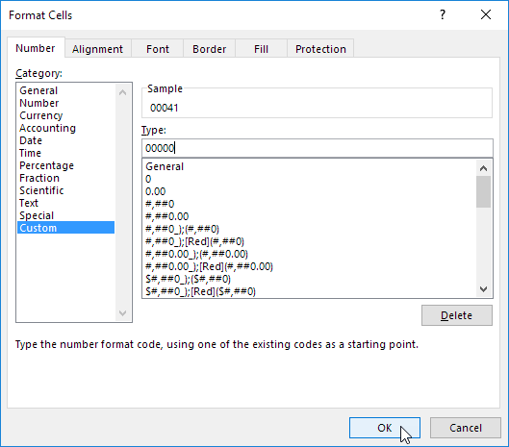Select the #,##0.00 format code
Screen dimensions: 509x447
[x=167, y=216]
